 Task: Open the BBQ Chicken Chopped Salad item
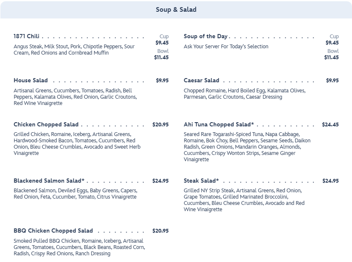coord(53,231)
